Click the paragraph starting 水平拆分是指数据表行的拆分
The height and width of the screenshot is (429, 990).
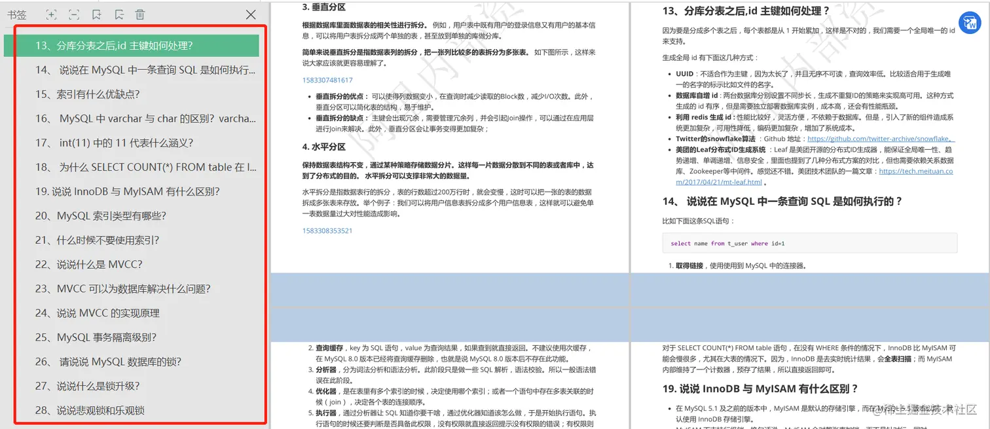(449, 203)
